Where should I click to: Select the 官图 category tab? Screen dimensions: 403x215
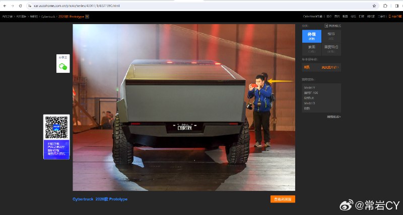312,49
